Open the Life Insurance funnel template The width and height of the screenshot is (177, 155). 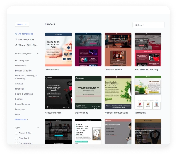coord(58,49)
